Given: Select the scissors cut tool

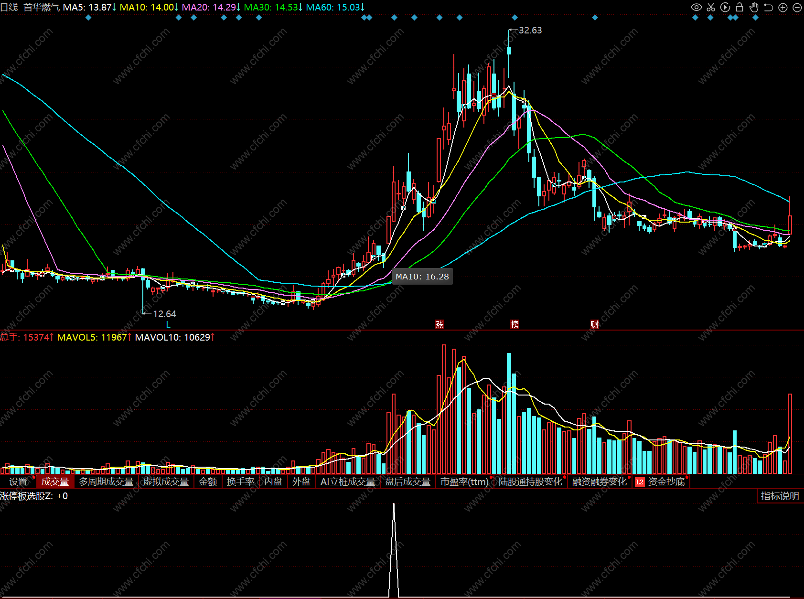Looking at the screenshot, I should (x=711, y=7).
